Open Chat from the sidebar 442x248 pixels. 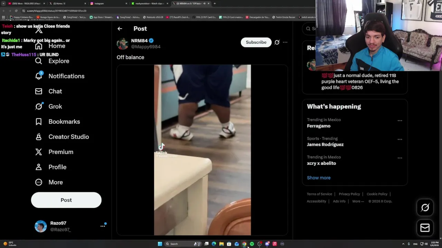coord(49,91)
